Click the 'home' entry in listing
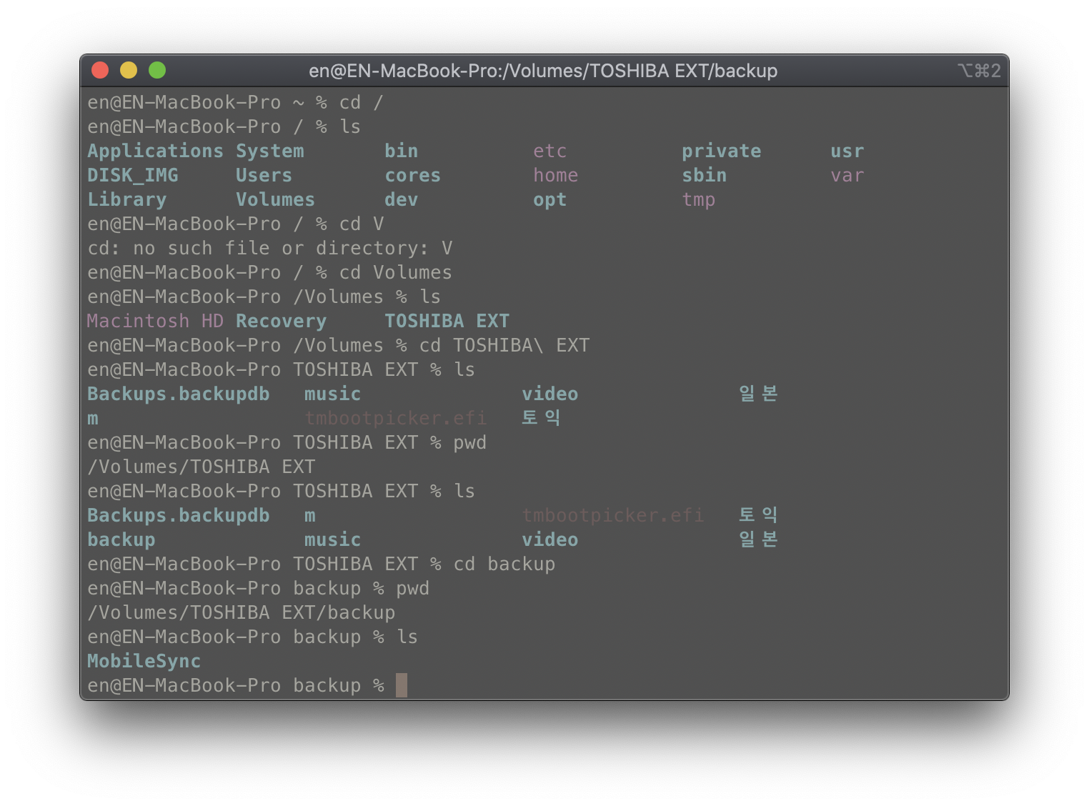Screen dimensions: 1089x806 pyautogui.click(x=556, y=176)
